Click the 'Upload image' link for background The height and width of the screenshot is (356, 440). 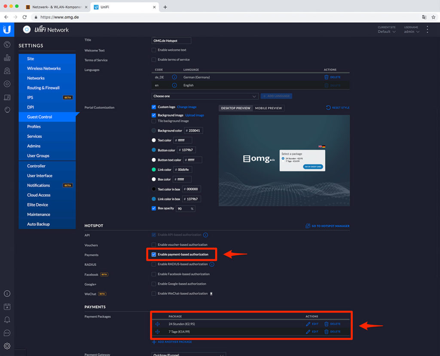click(x=195, y=115)
